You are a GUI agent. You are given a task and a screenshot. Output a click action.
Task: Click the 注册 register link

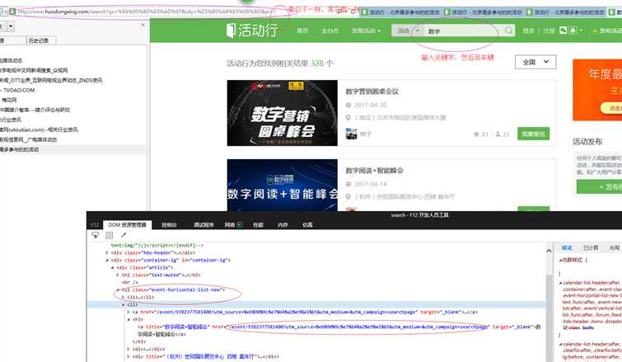549,31
